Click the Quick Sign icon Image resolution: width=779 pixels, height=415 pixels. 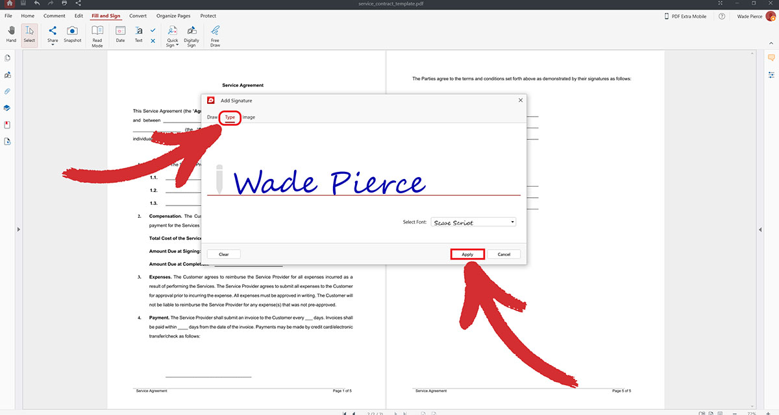coord(171,29)
